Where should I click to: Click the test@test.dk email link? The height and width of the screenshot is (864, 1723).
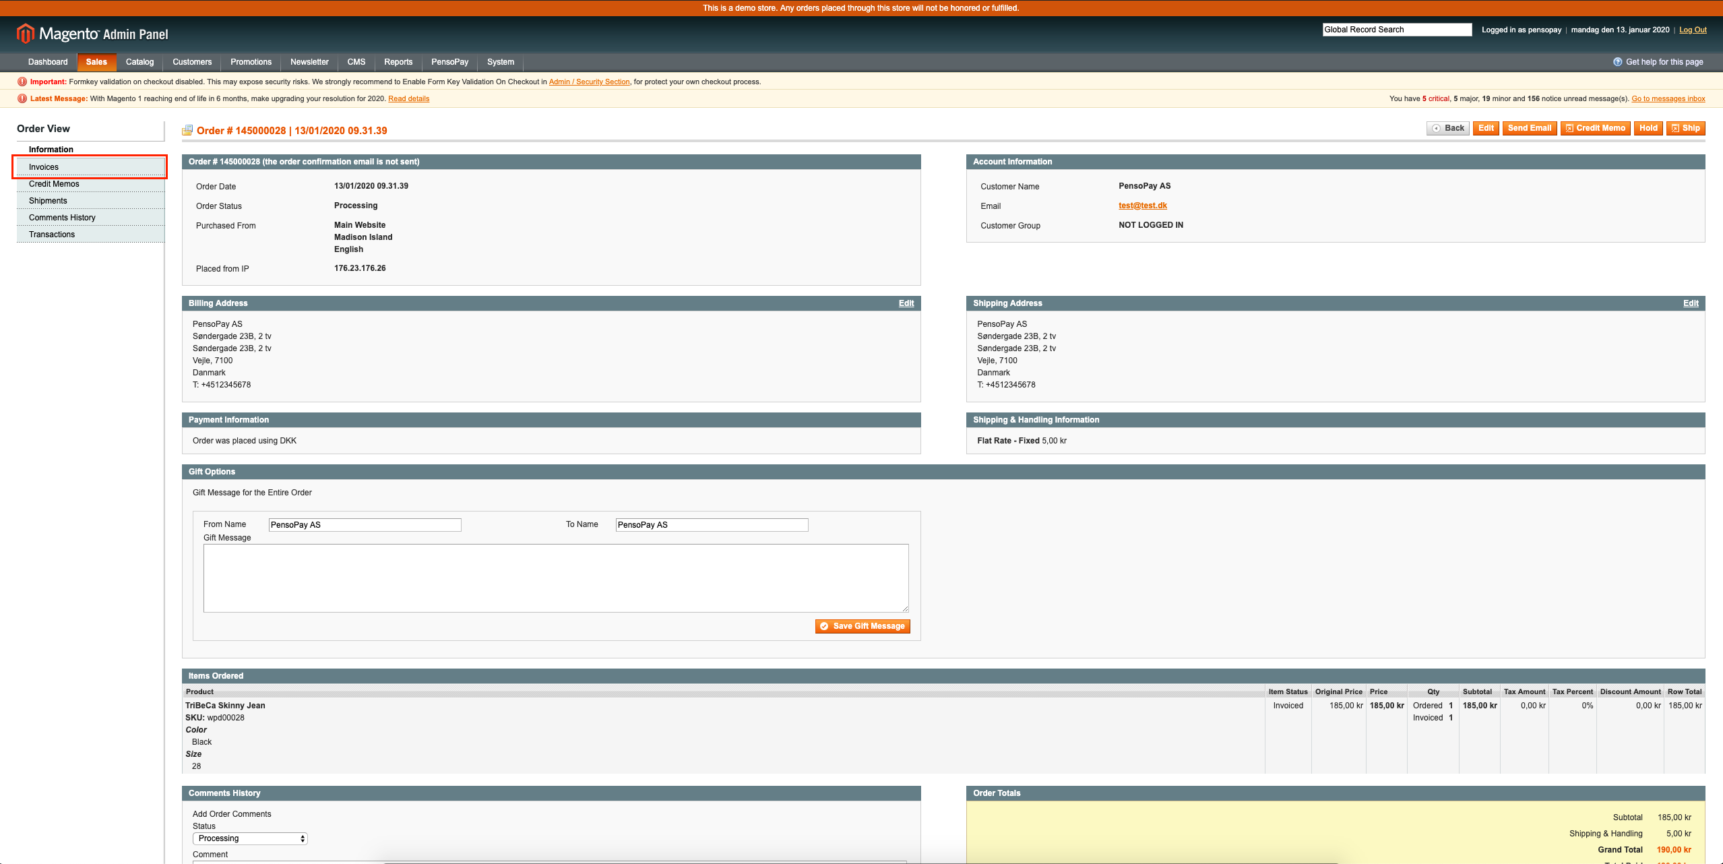1142,206
